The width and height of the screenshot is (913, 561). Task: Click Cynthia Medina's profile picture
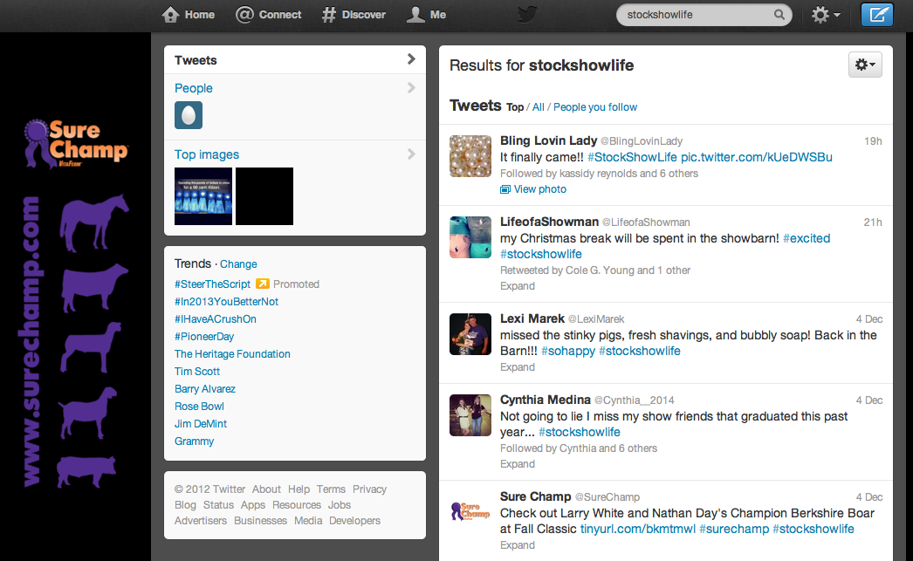[x=470, y=415]
